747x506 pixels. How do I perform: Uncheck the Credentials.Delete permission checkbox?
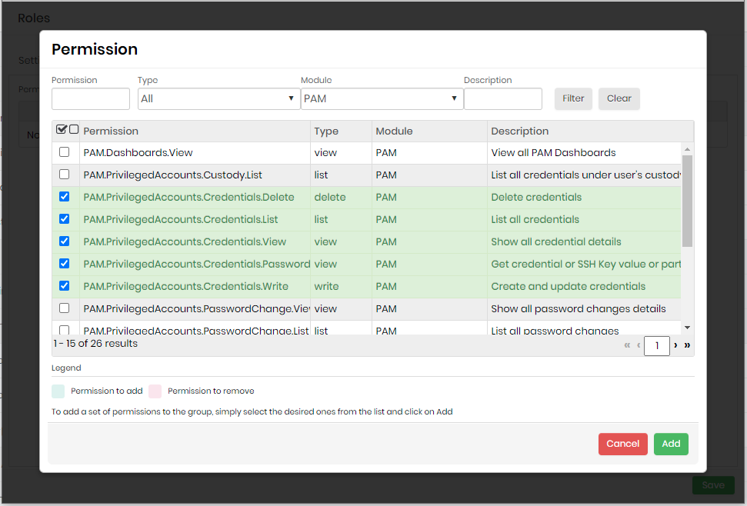click(65, 197)
